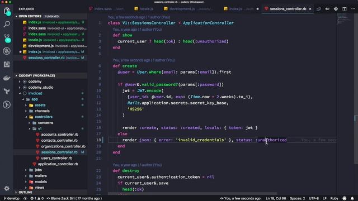
Task: Click the go back revision icon
Action: click(x=327, y=9)
